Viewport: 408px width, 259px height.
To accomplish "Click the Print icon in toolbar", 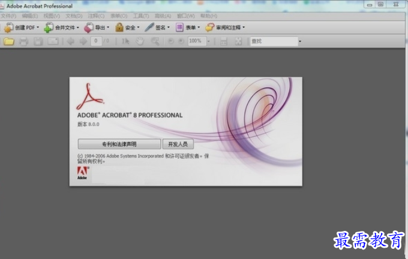I will [24, 41].
